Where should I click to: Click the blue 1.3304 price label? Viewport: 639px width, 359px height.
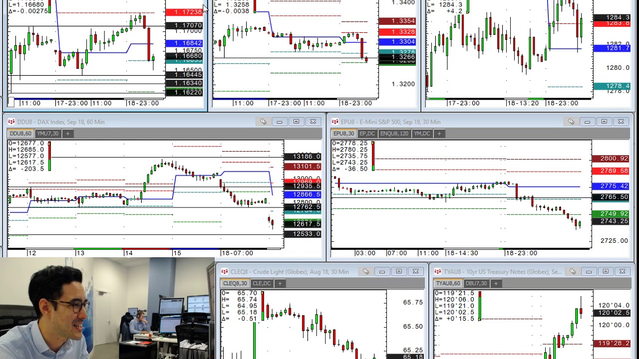tap(398, 42)
